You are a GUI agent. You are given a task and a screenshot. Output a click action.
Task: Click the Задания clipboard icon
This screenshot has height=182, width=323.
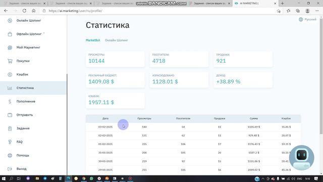click(10, 128)
